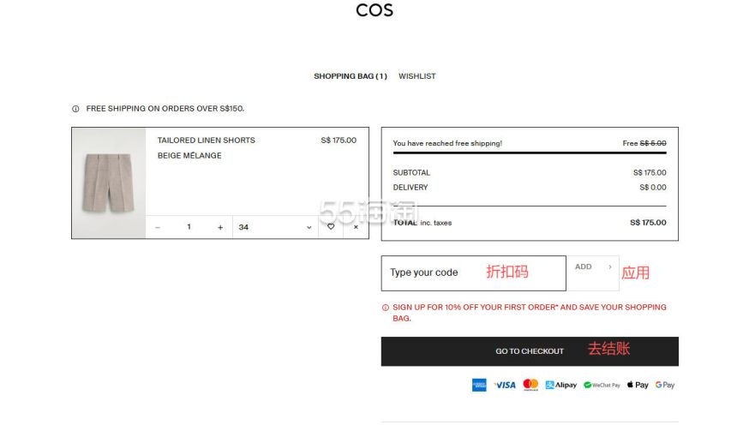The image size is (737, 425).
Task: Click the tailored linen shorts thumbnail
Action: pyautogui.click(x=109, y=183)
